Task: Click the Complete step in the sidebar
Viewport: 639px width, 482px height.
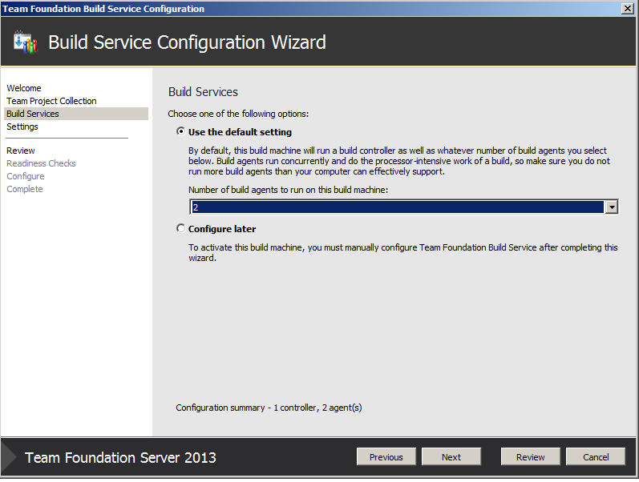Action: tap(25, 189)
